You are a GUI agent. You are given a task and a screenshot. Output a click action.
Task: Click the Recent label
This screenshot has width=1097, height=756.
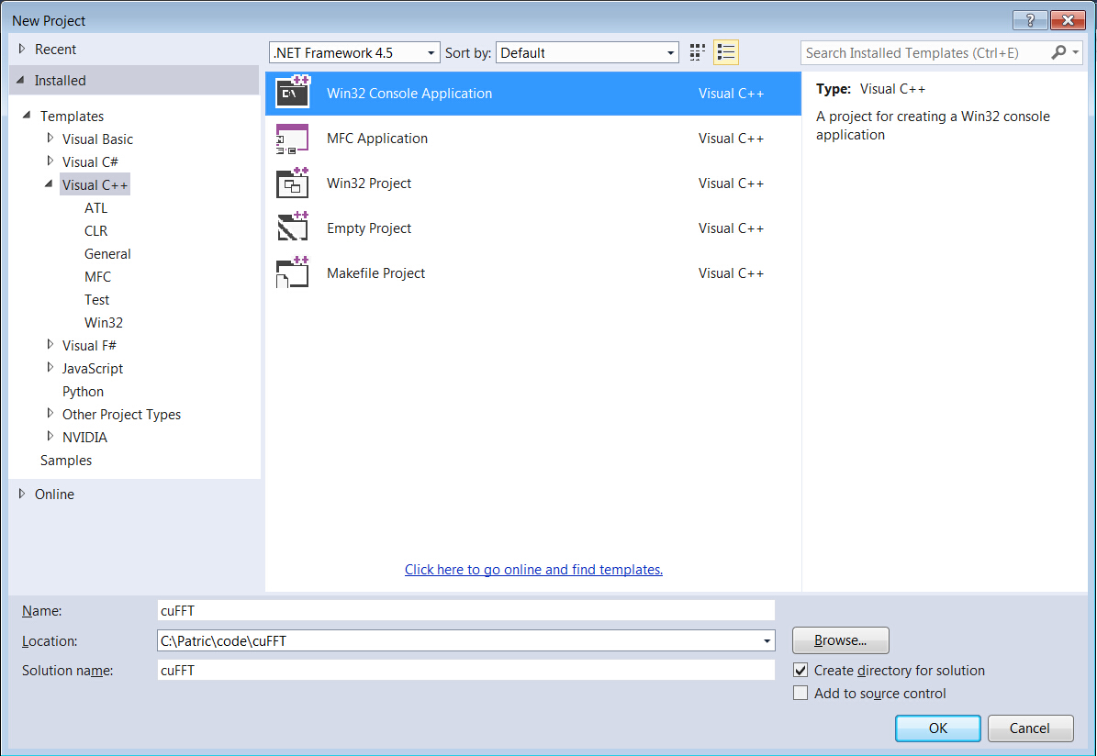coord(55,49)
